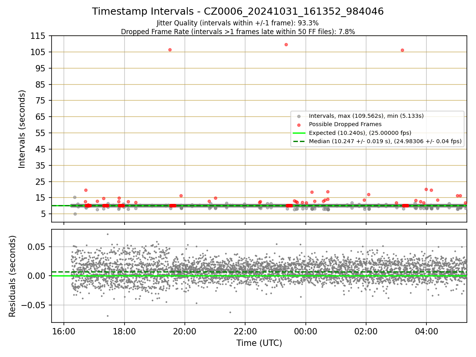This screenshot has height=357, width=476.
Task: Select the 'Dropped Frame Rate' 7.8% subtitle line
Action: tap(238, 32)
